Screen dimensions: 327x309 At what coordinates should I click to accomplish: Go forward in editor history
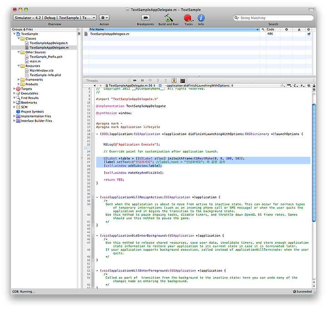(x=101, y=86)
